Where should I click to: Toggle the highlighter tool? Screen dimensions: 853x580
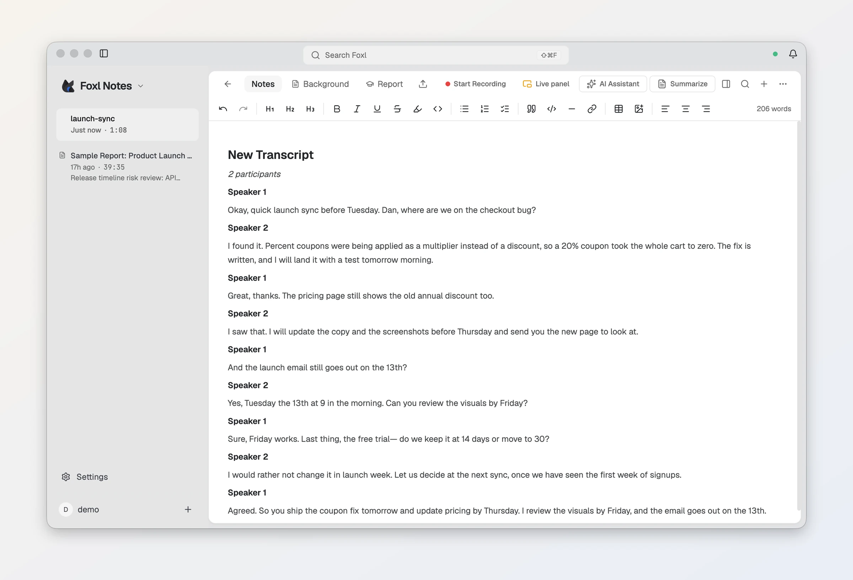click(417, 109)
